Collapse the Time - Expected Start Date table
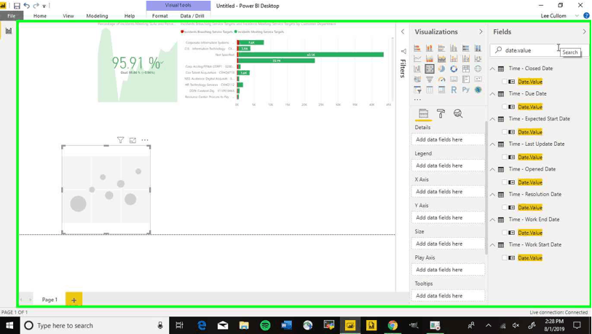Viewport: 592px width, 334px height. point(493,119)
